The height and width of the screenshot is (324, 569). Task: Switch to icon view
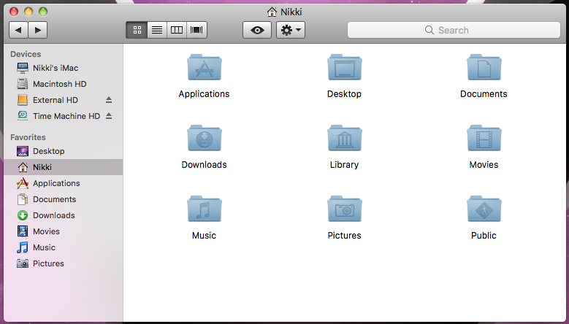[x=137, y=30]
